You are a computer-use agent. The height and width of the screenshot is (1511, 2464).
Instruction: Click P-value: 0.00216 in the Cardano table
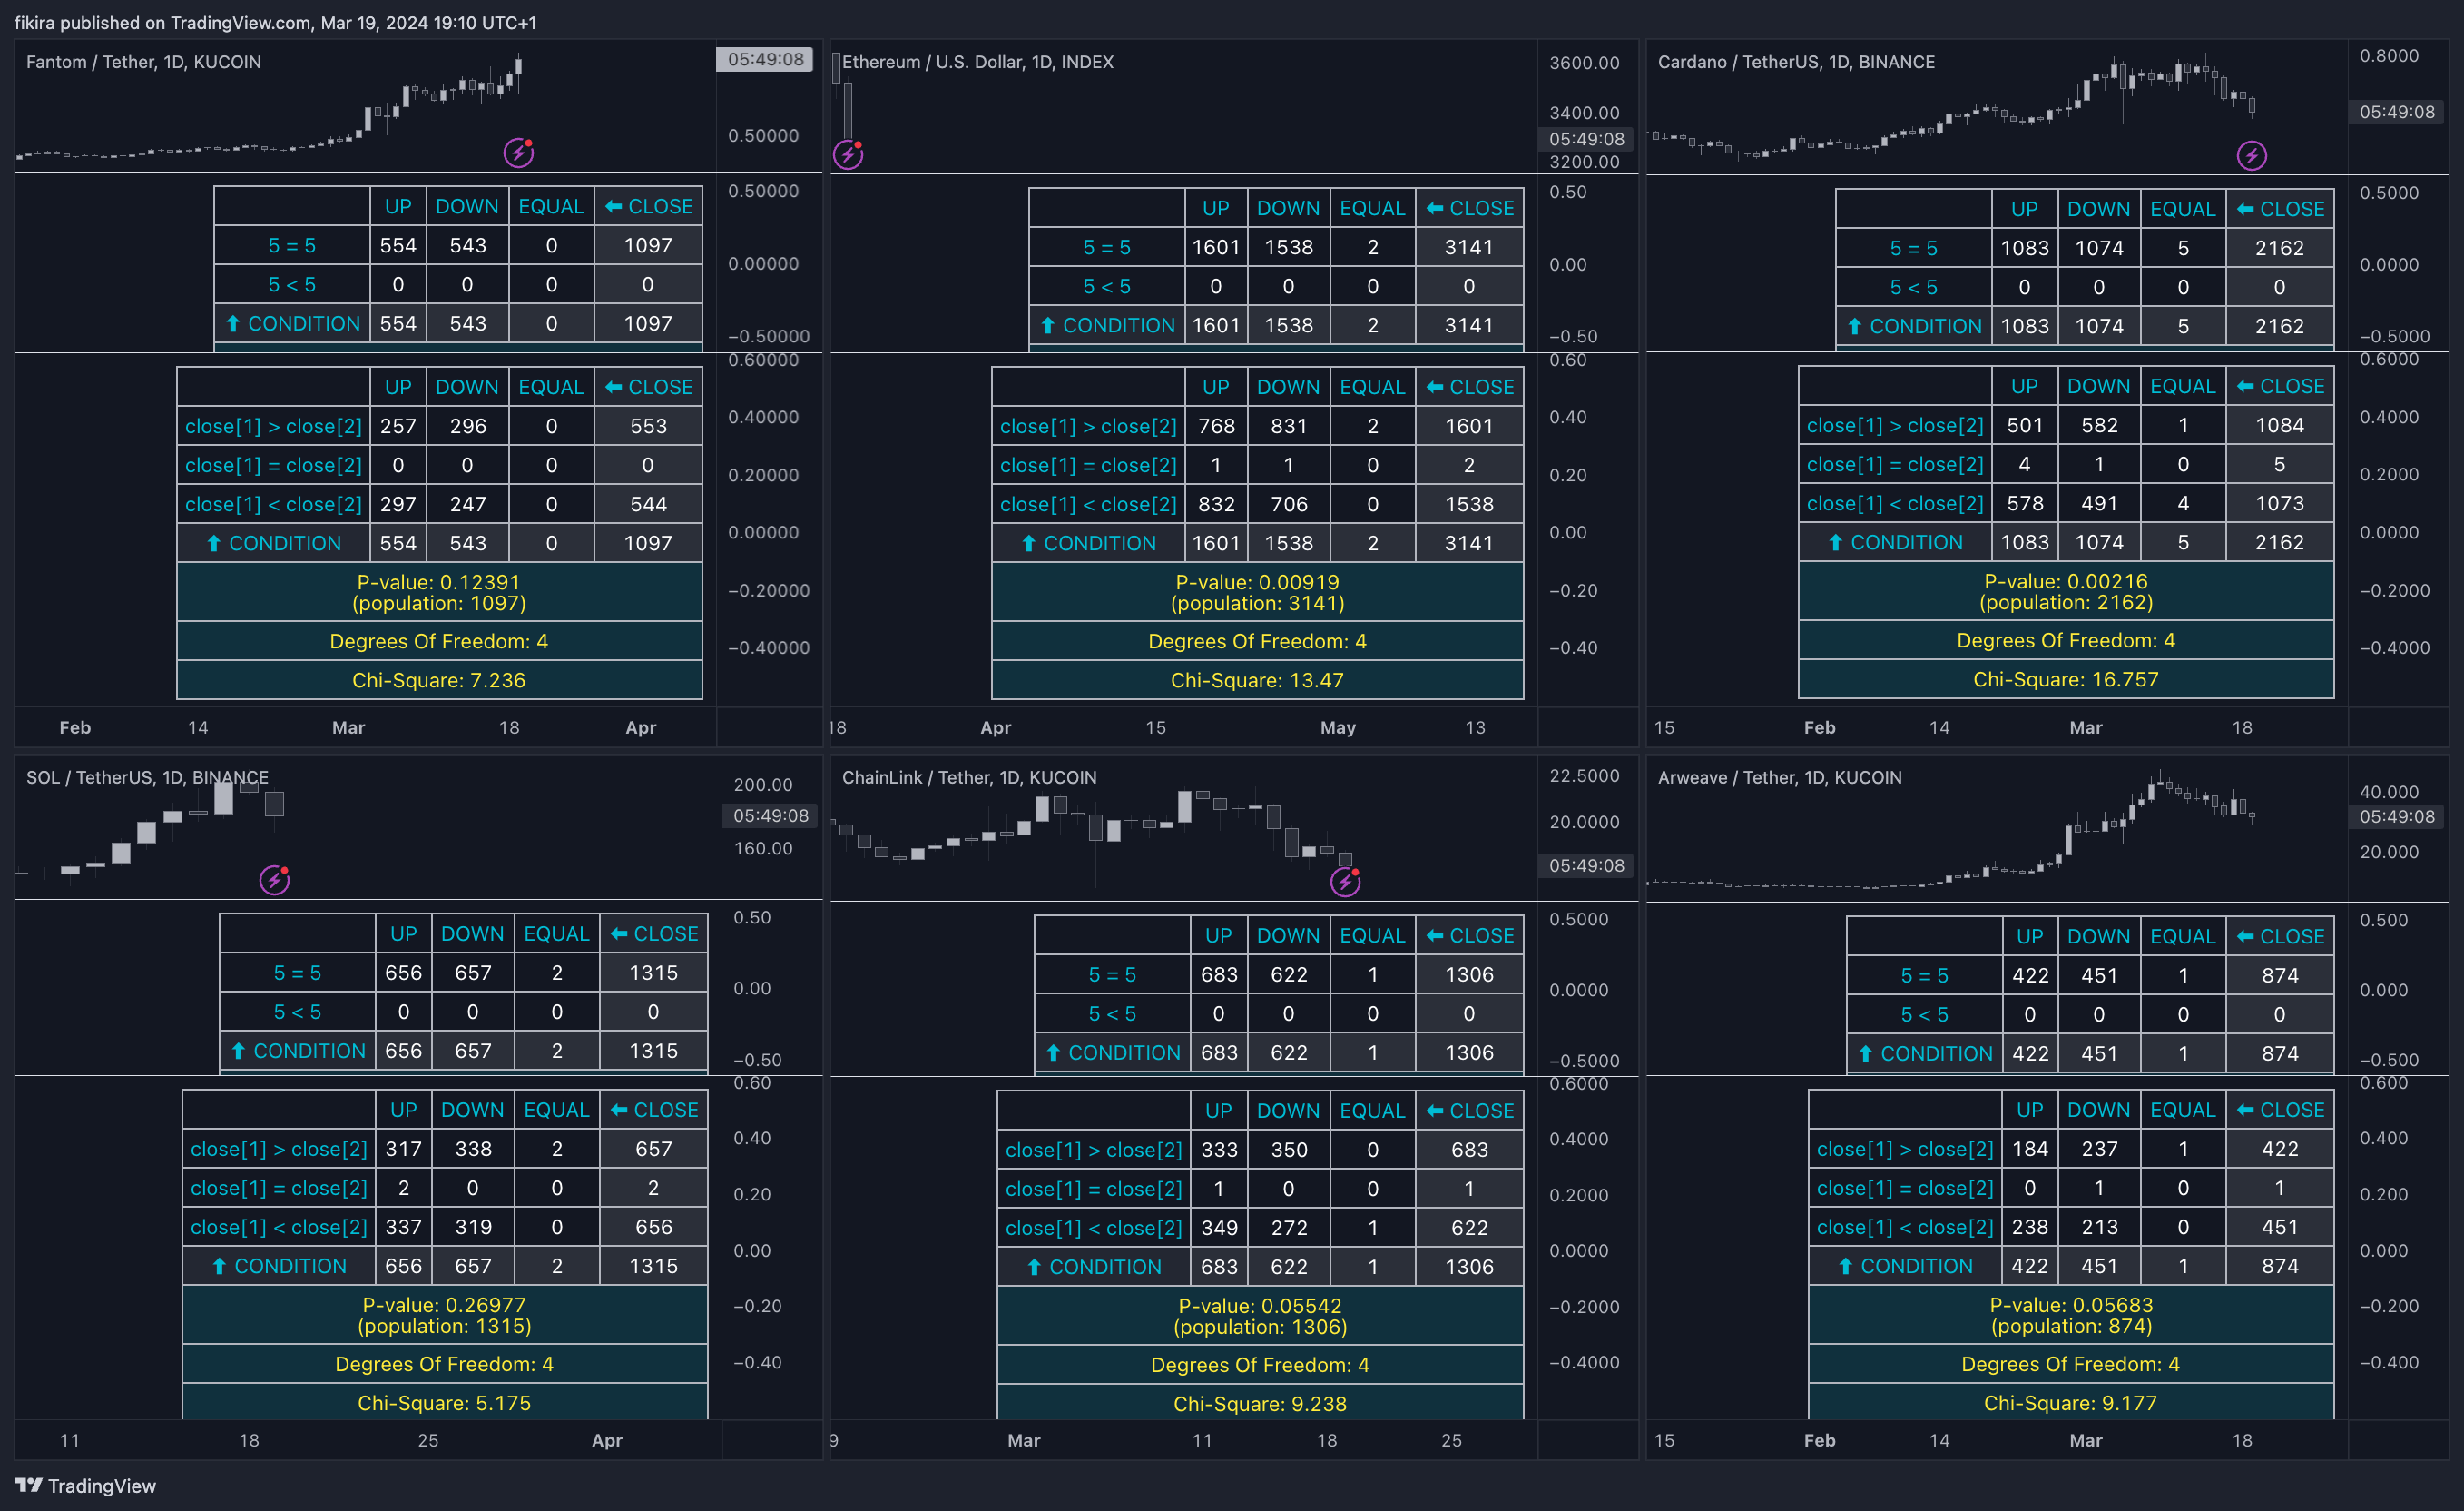point(2066,581)
